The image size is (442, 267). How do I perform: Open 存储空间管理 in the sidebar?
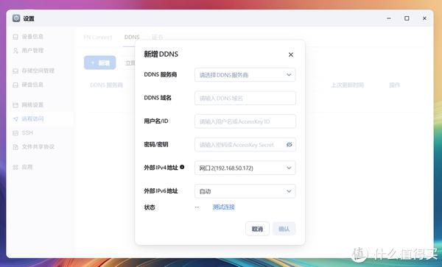pyautogui.click(x=38, y=71)
